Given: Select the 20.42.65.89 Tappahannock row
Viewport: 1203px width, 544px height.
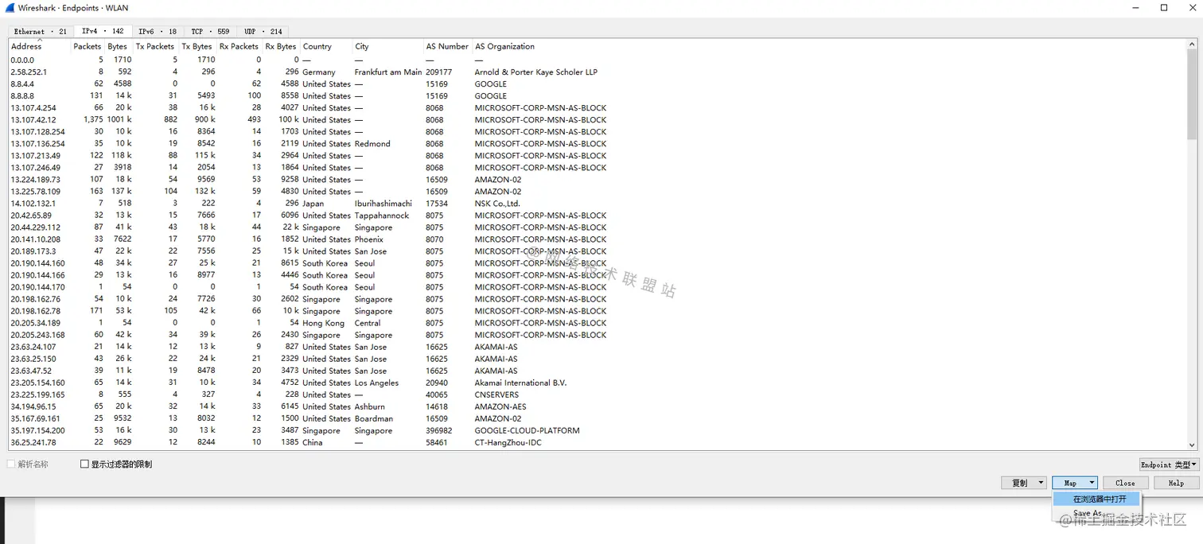Looking at the screenshot, I should click(597, 215).
